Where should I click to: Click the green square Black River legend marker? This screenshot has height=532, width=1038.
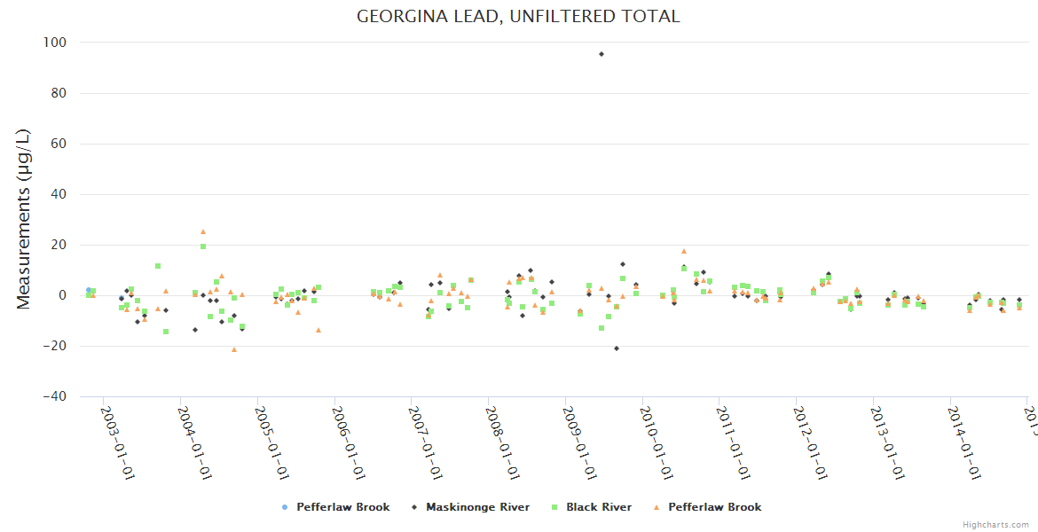pyautogui.click(x=554, y=507)
